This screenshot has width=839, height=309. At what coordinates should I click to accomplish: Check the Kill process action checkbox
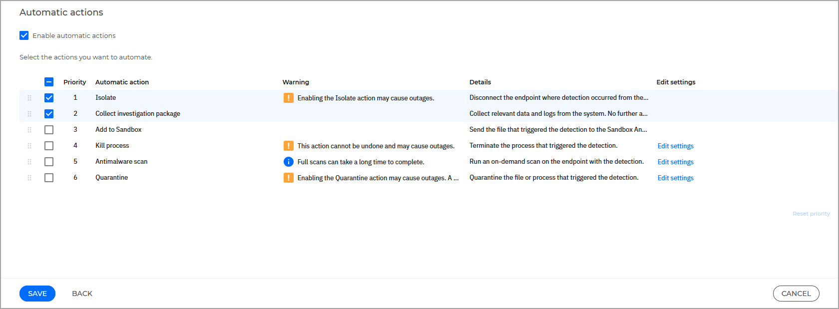click(x=49, y=146)
